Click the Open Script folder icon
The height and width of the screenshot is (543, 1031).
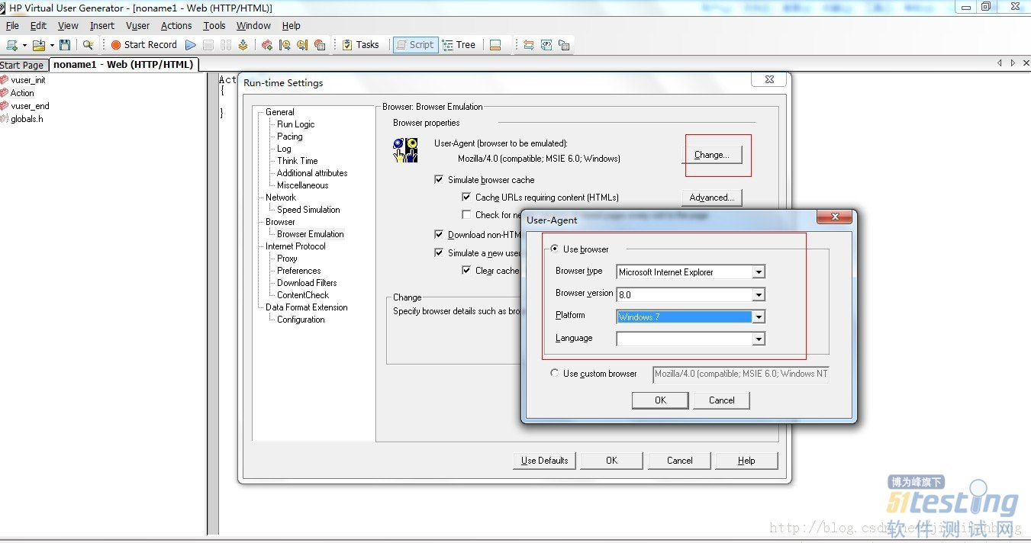[x=39, y=45]
